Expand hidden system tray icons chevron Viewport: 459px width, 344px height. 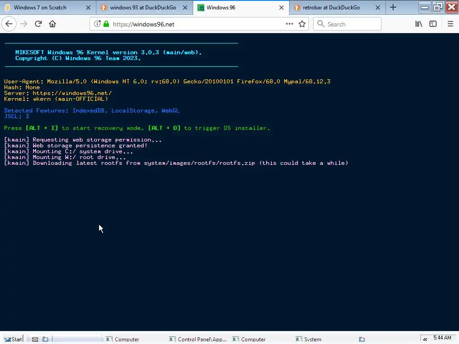[x=425, y=340]
